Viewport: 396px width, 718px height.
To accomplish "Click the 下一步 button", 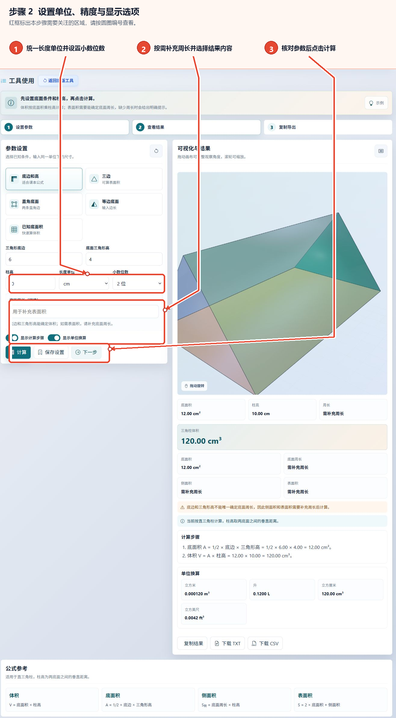I will click(x=86, y=352).
